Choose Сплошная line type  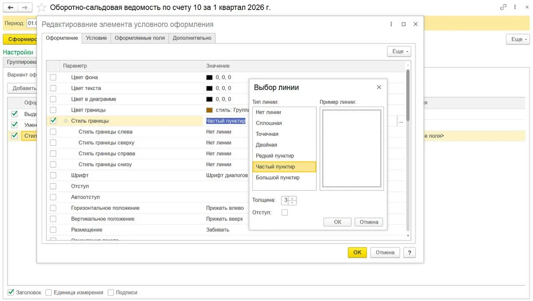(284, 123)
